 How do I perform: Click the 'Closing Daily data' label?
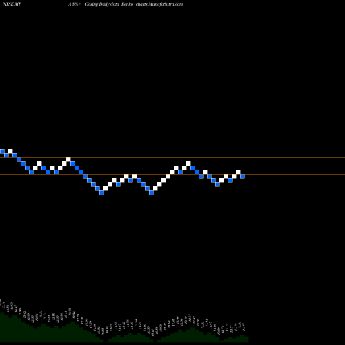point(102,4)
